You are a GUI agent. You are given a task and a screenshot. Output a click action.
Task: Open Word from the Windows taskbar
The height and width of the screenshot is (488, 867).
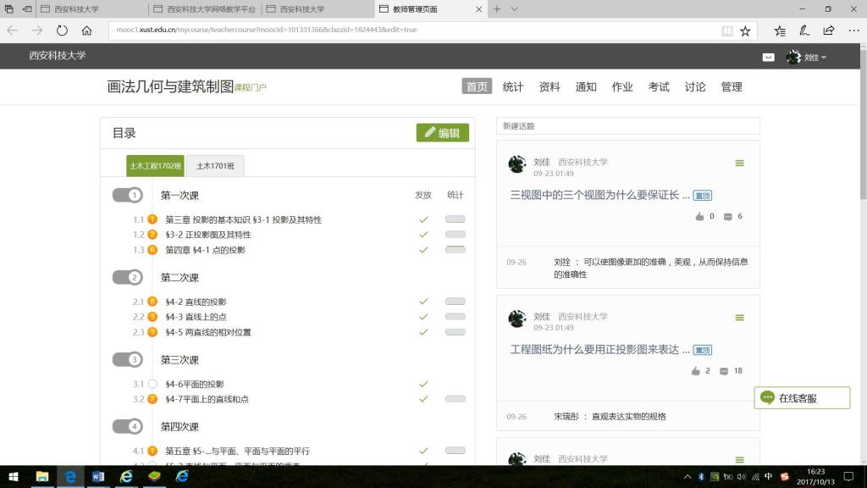pyautogui.click(x=97, y=477)
